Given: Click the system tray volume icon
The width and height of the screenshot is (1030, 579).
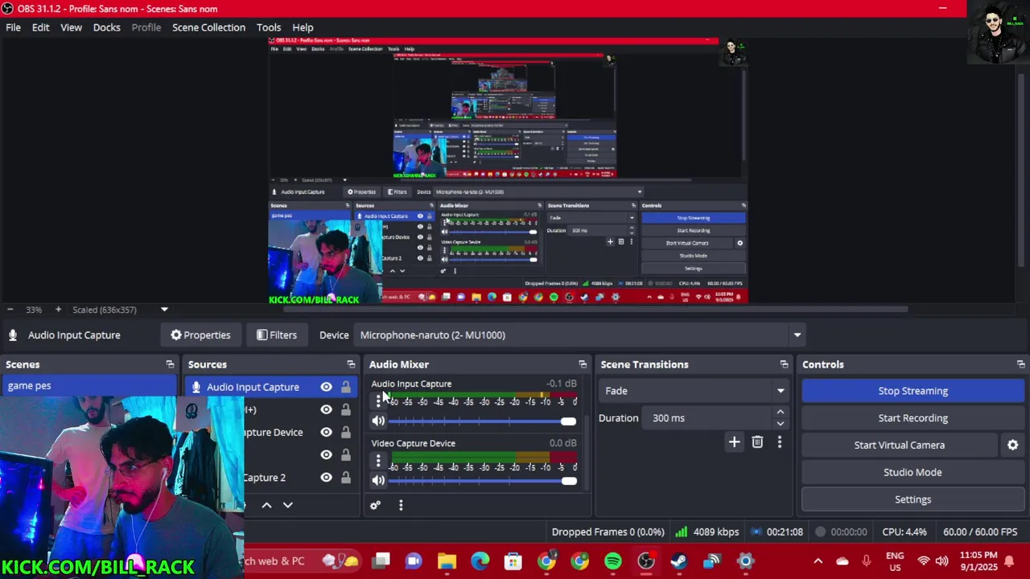Looking at the screenshot, I should click(941, 561).
